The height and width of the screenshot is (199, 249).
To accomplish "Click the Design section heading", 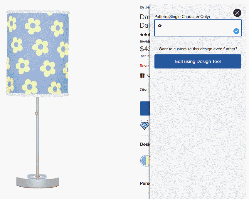I will tap(145, 144).
